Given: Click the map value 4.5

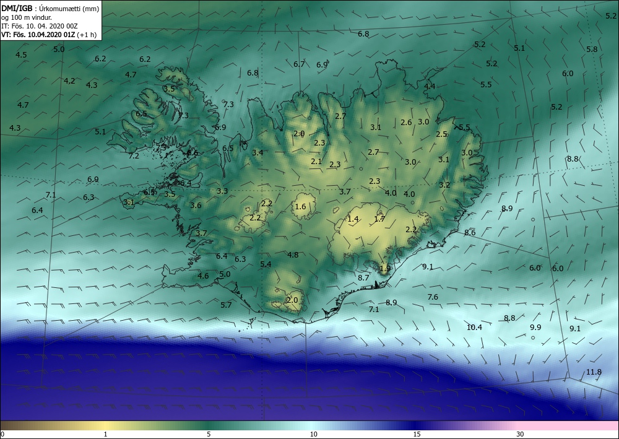Looking at the screenshot, I should (x=21, y=55).
